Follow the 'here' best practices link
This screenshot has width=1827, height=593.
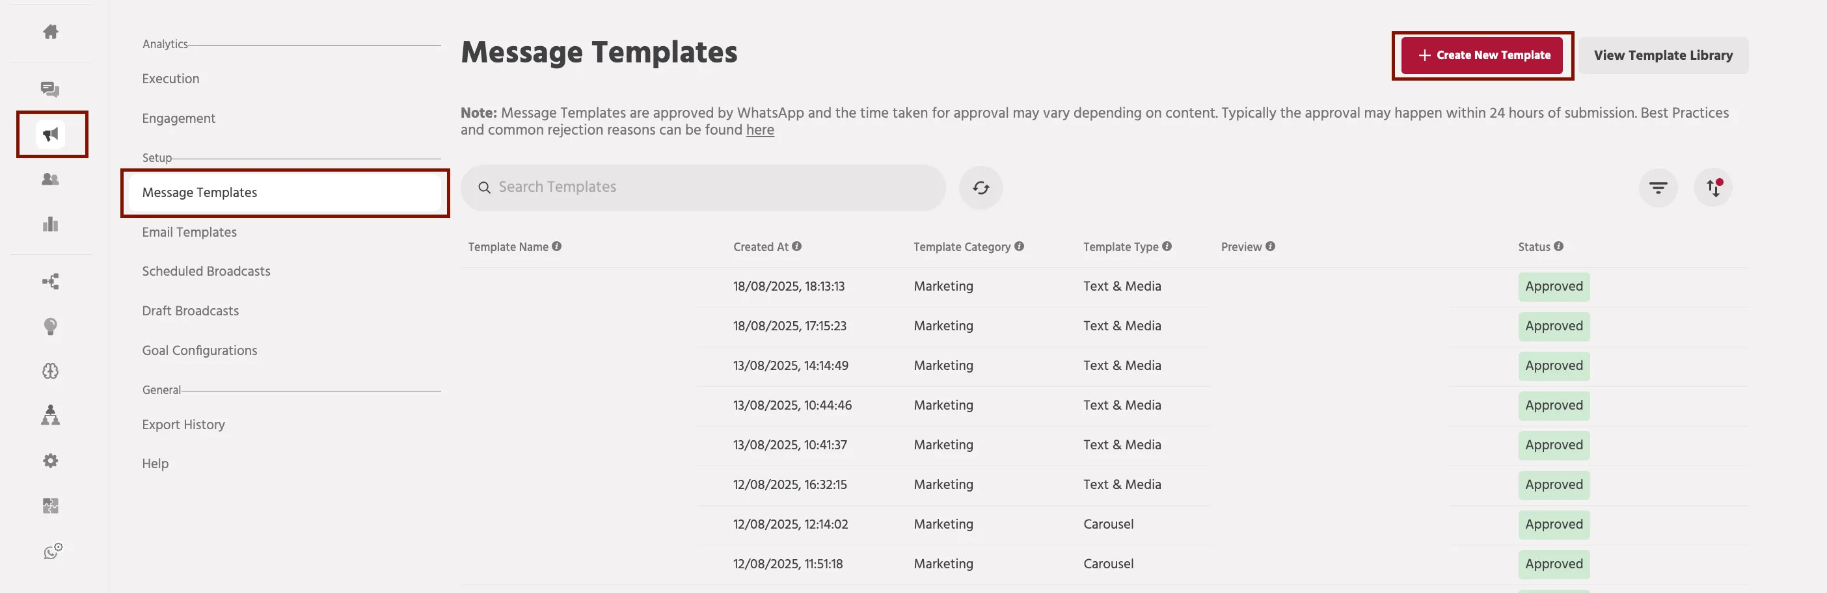(759, 130)
